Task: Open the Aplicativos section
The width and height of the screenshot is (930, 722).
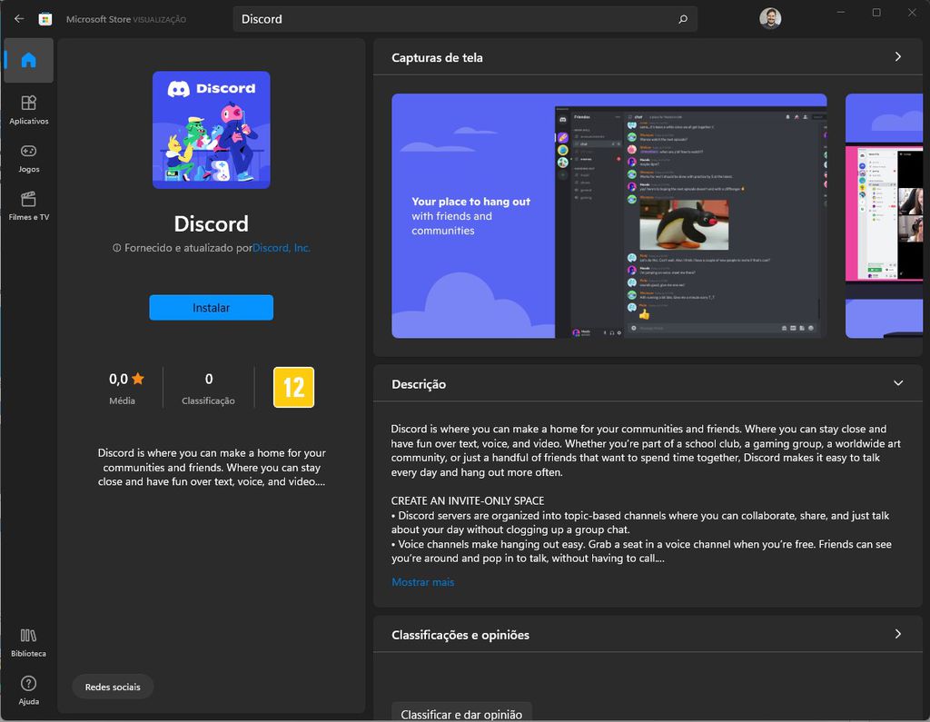Action: pyautogui.click(x=28, y=111)
